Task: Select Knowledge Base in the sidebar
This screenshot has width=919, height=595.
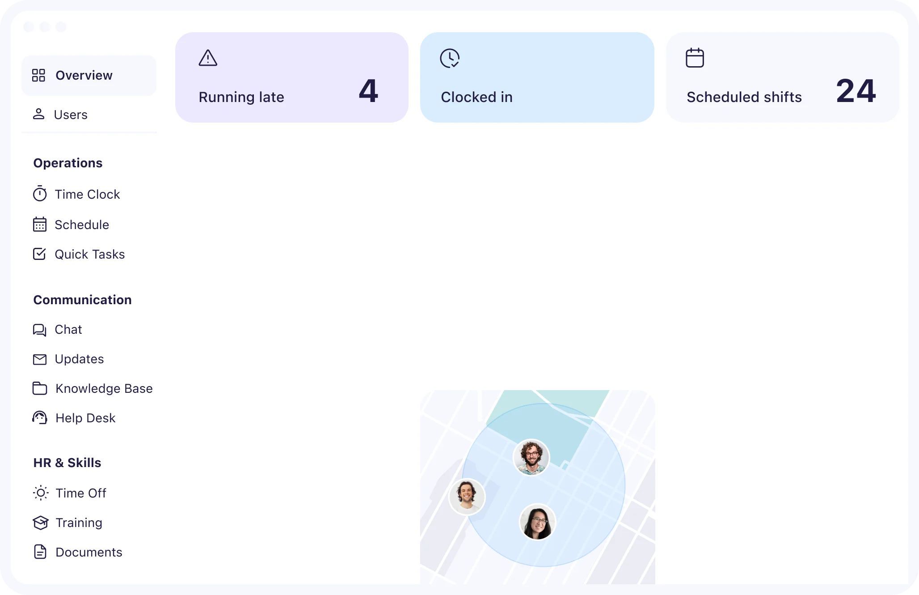Action: coord(104,388)
